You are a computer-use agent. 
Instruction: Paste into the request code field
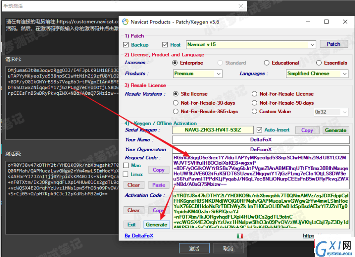point(158,185)
